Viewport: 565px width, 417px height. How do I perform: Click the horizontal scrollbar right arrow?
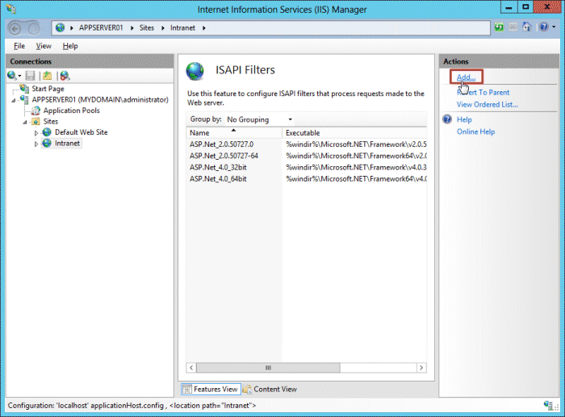click(421, 368)
